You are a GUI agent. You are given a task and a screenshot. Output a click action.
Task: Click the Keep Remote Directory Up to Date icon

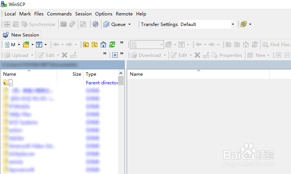[83, 24]
